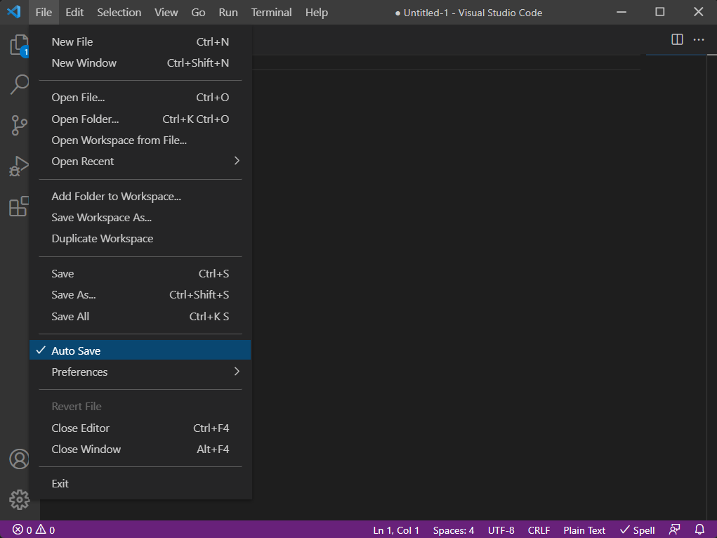Change CRLF end of line sequence
The width and height of the screenshot is (717, 538).
[x=539, y=530]
